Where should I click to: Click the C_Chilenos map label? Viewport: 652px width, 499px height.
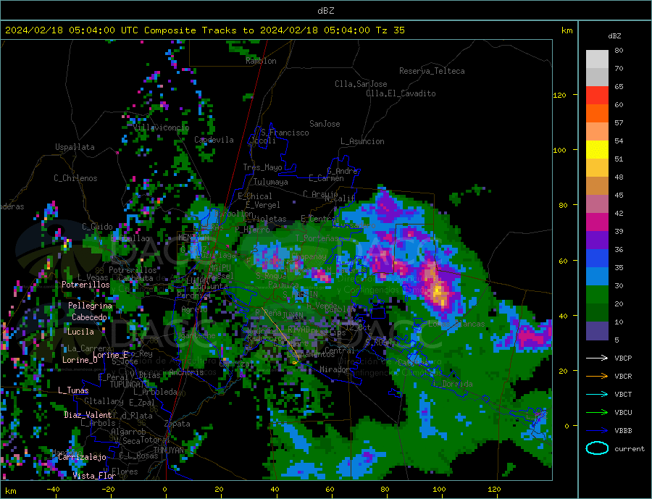click(x=75, y=178)
